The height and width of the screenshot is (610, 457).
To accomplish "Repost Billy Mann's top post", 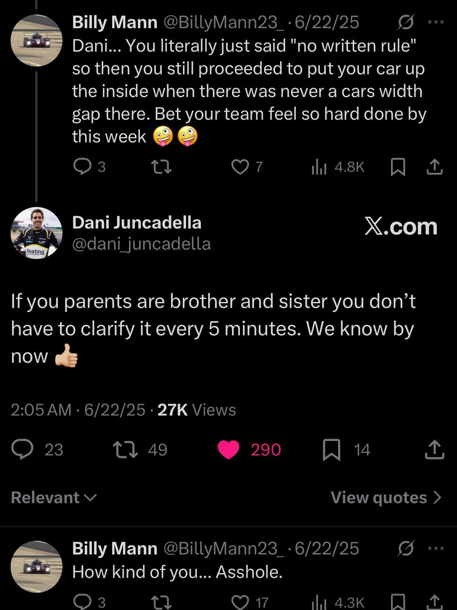I will point(162,167).
